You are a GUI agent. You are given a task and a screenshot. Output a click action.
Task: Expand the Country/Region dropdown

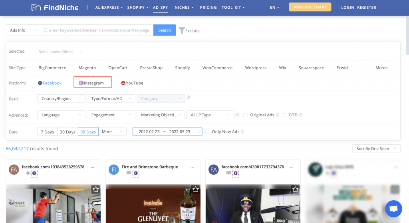[x=61, y=99]
